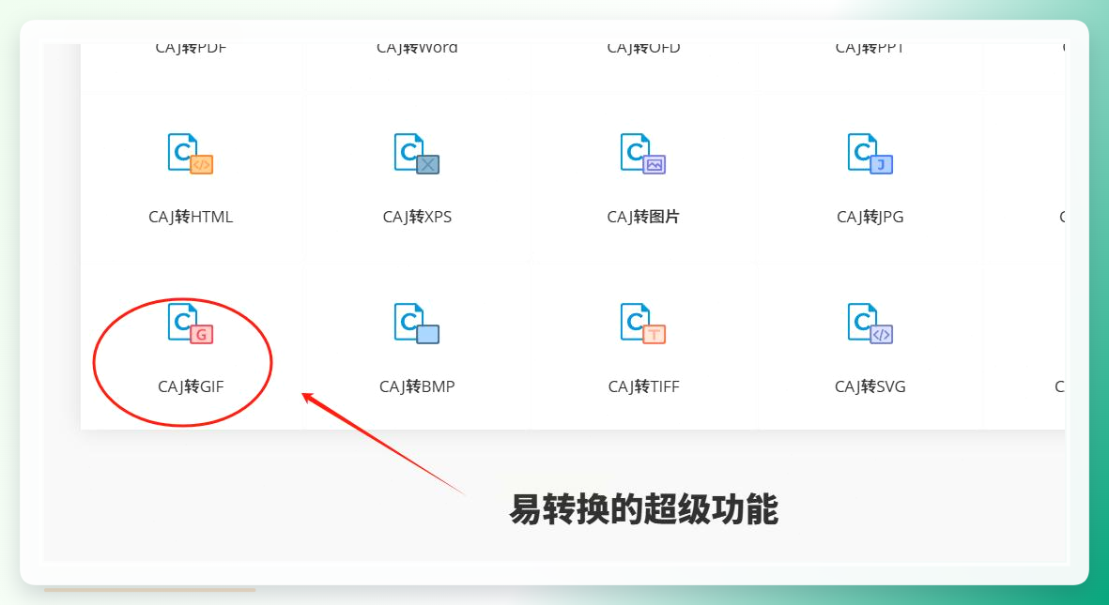Pick the CAJ to SVG converter icon

pyautogui.click(x=870, y=324)
